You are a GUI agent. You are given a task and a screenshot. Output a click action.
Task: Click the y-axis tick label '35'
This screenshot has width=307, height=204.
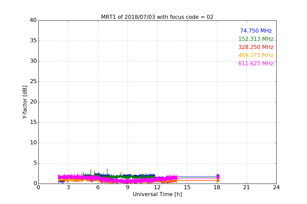click(x=33, y=41)
